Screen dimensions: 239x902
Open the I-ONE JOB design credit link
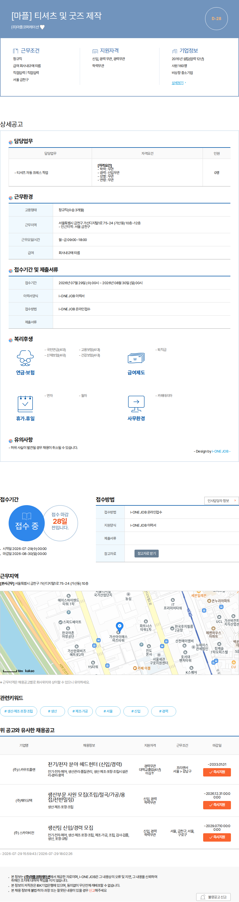220,451
